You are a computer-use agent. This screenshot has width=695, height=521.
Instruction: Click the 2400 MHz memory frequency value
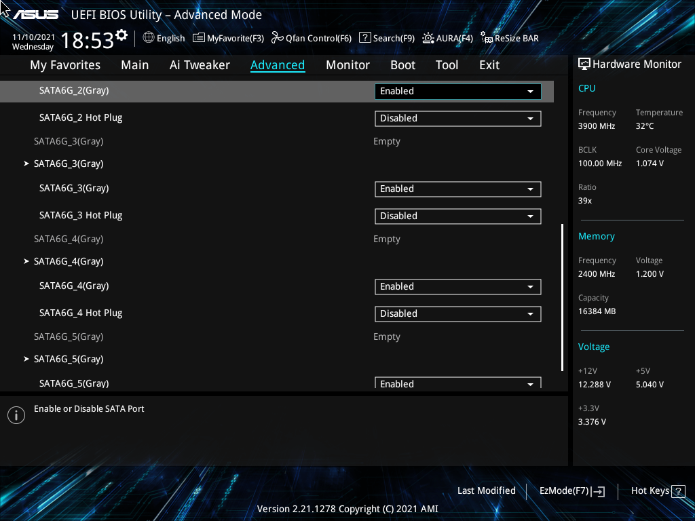pos(596,274)
